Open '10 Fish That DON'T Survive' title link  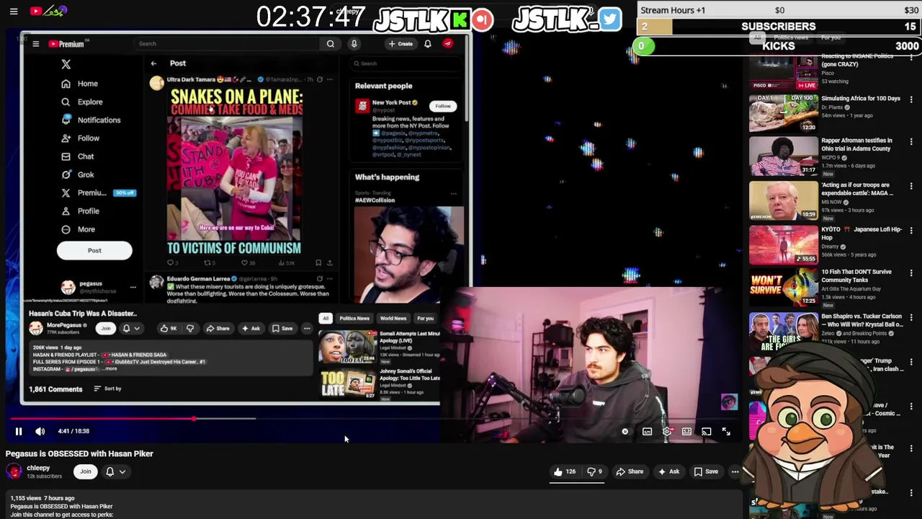coord(856,276)
